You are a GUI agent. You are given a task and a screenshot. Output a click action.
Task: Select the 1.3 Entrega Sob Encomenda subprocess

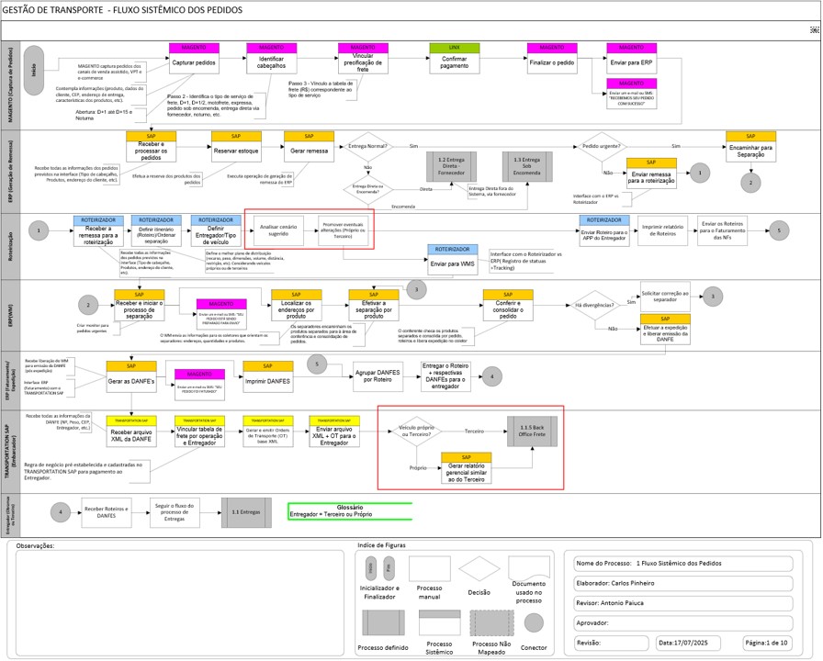click(527, 166)
